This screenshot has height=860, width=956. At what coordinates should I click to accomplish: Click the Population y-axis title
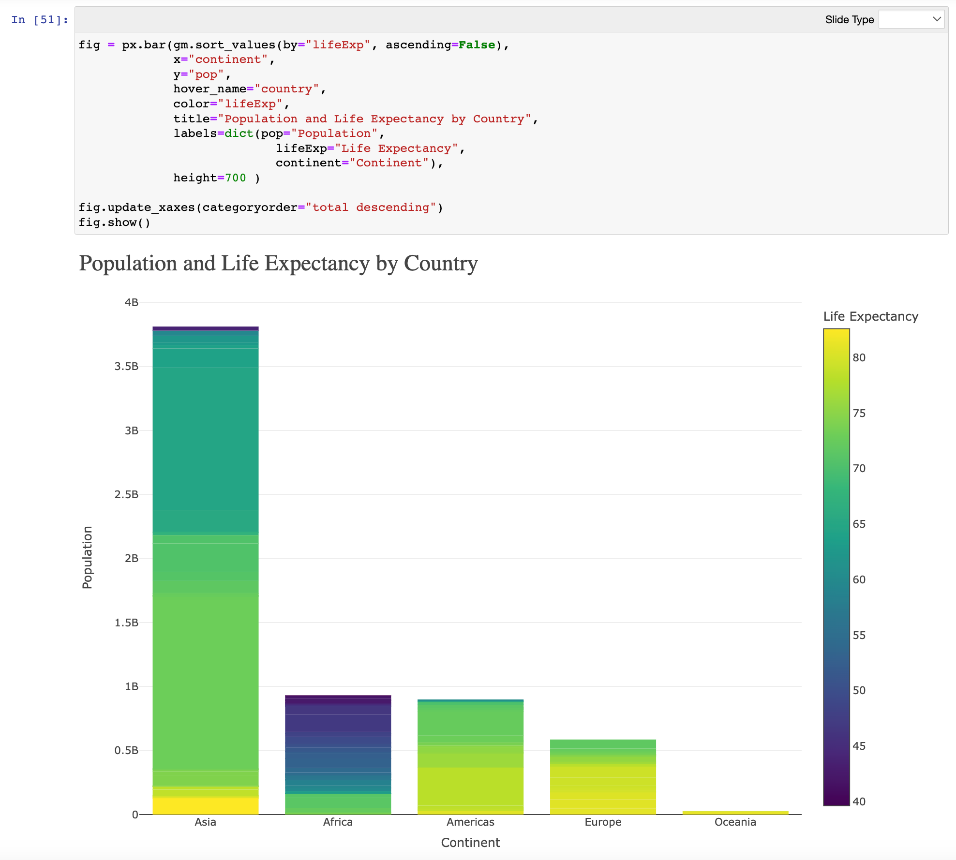click(x=87, y=557)
